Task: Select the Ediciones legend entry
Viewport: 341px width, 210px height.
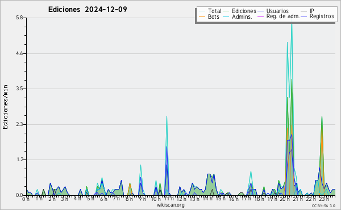Action: coord(244,11)
